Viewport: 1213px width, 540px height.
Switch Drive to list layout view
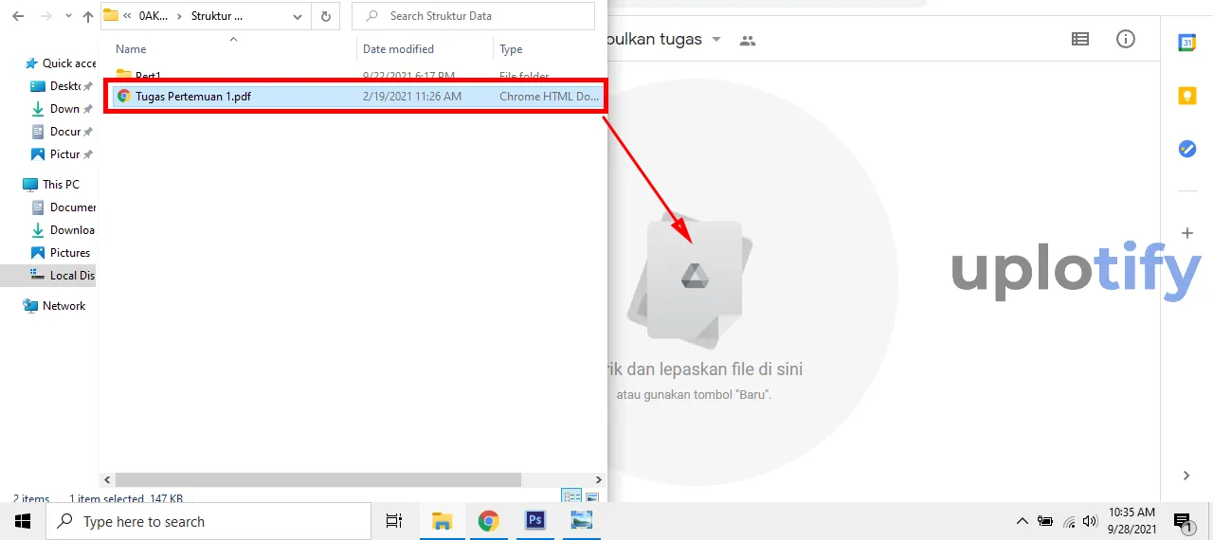coord(1079,39)
